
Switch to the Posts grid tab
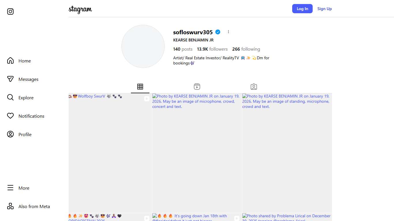(140, 87)
